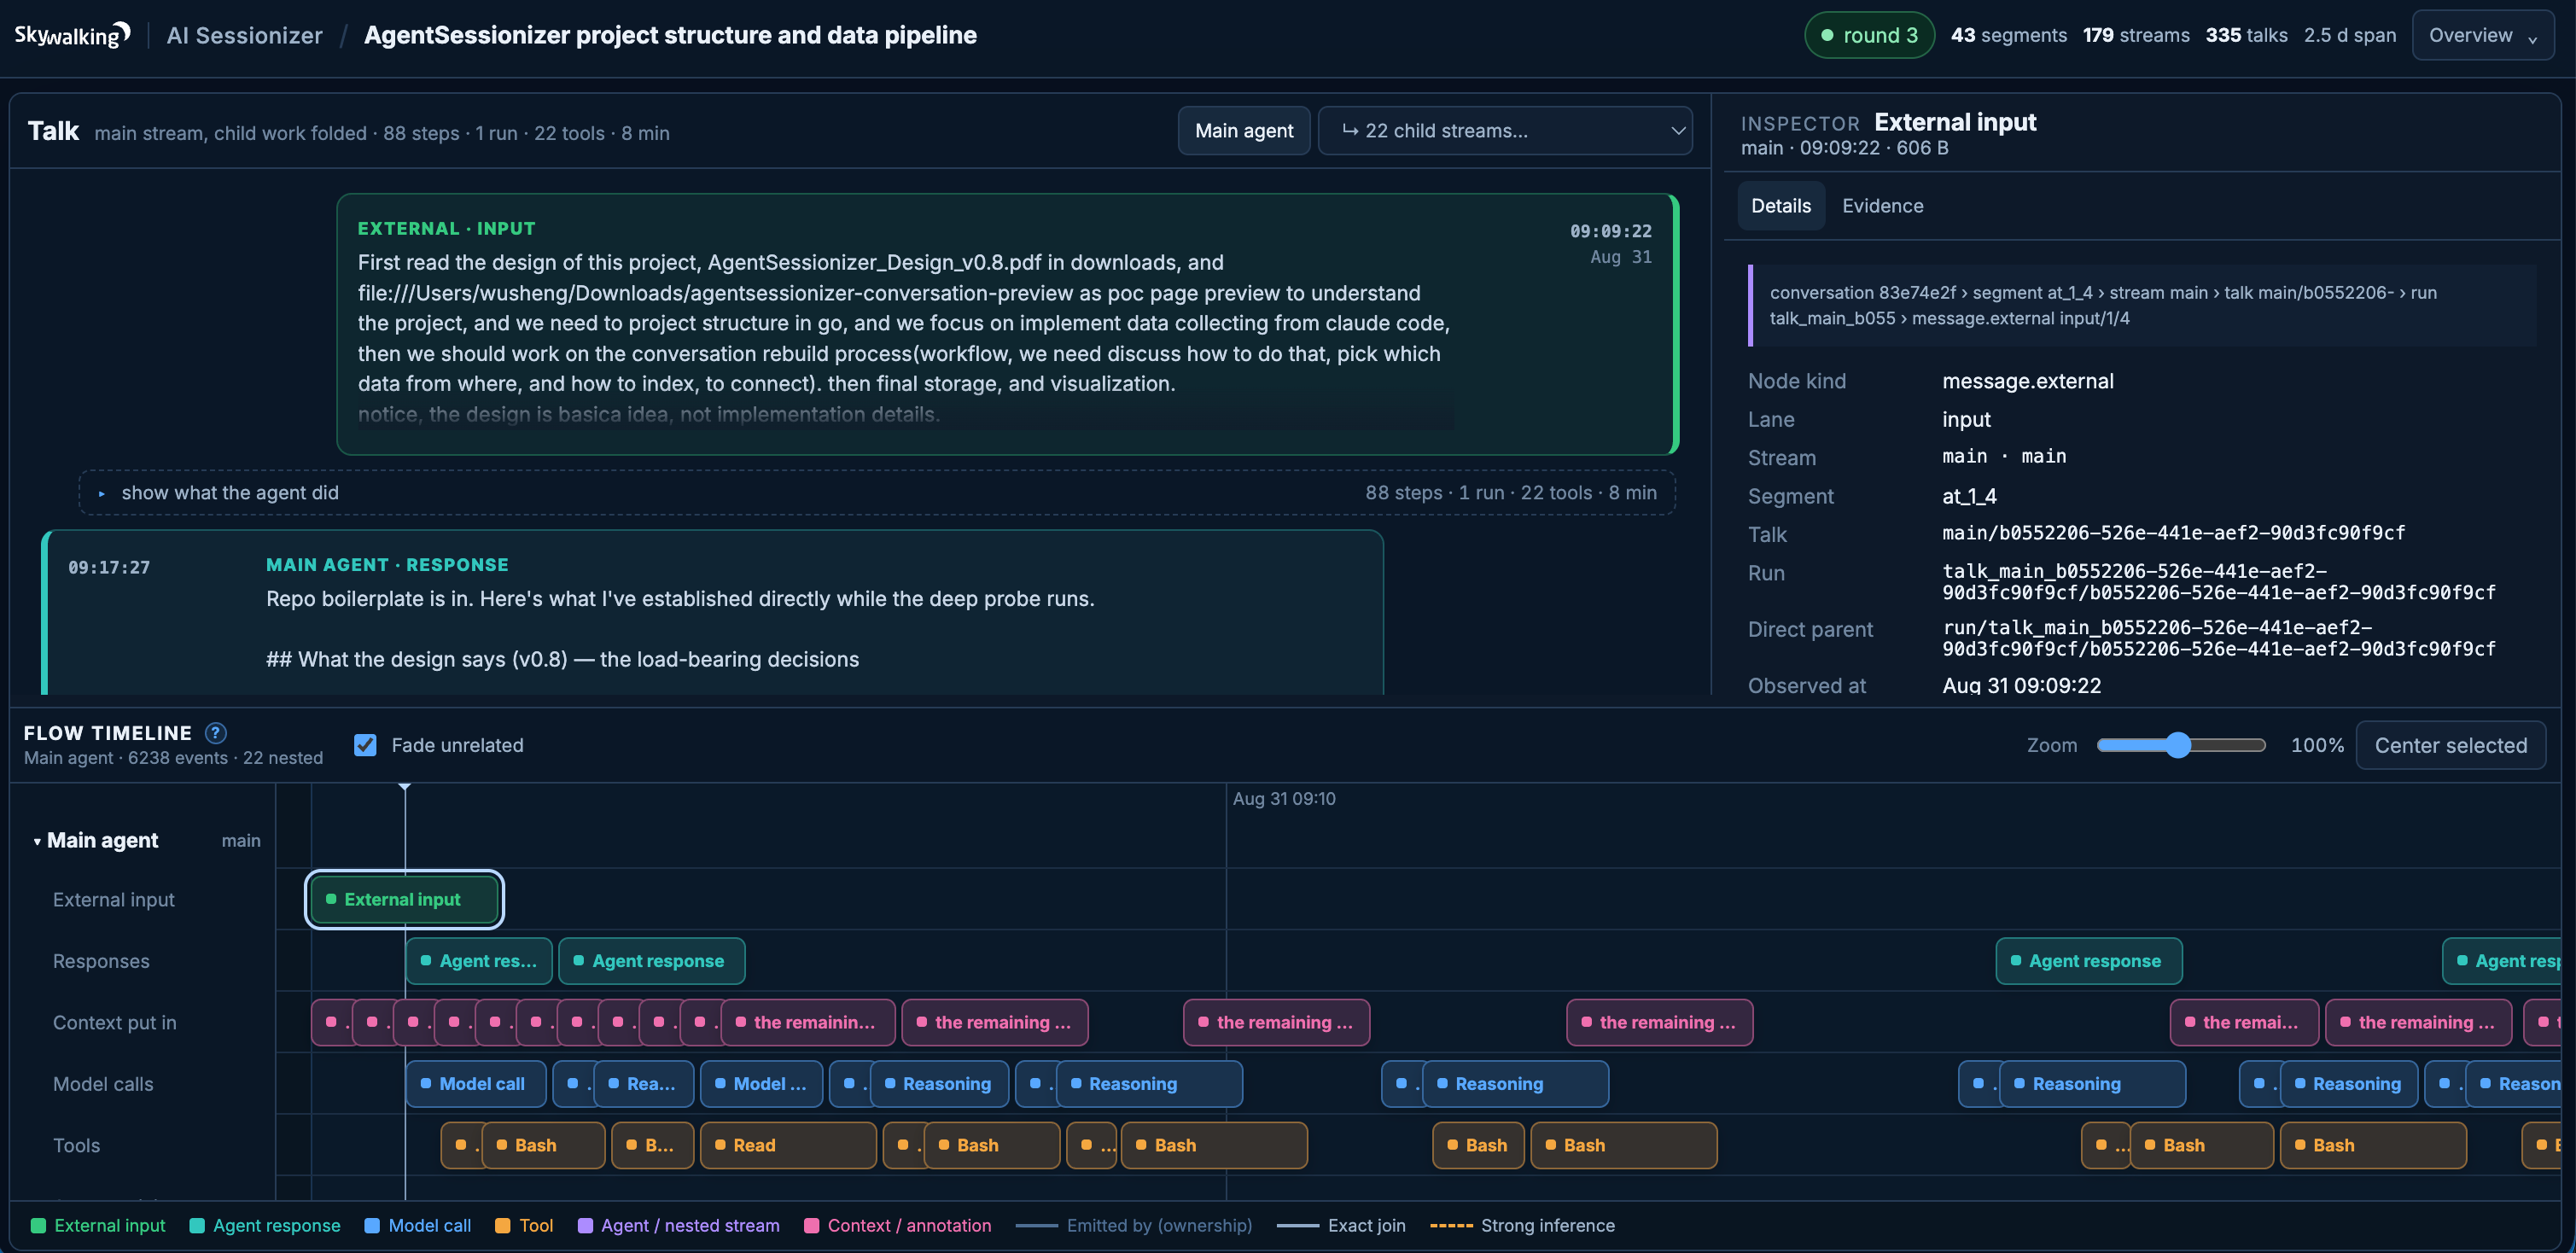Image resolution: width=2576 pixels, height=1253 pixels.
Task: Toggle the Fade unrelated checkbox
Action: (x=365, y=745)
